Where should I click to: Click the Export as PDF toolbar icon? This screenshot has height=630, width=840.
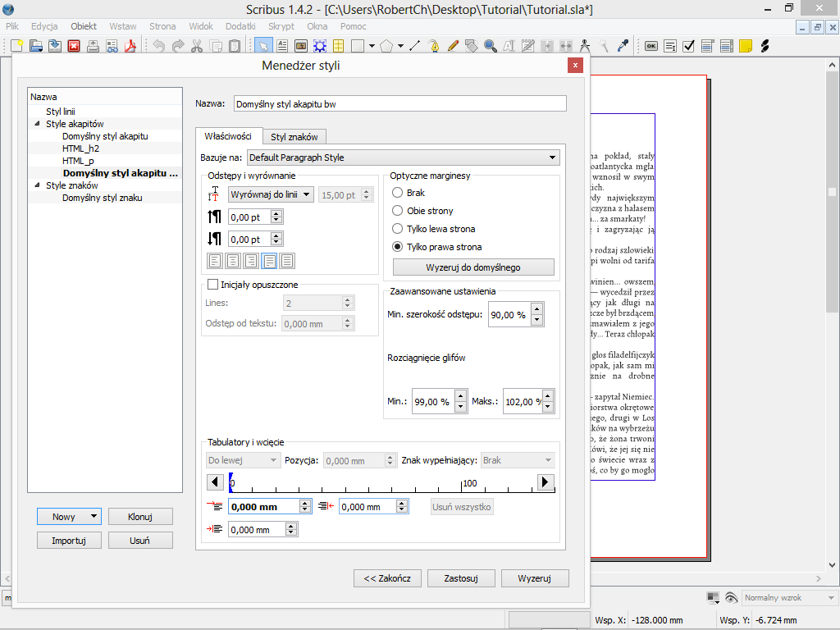point(130,46)
